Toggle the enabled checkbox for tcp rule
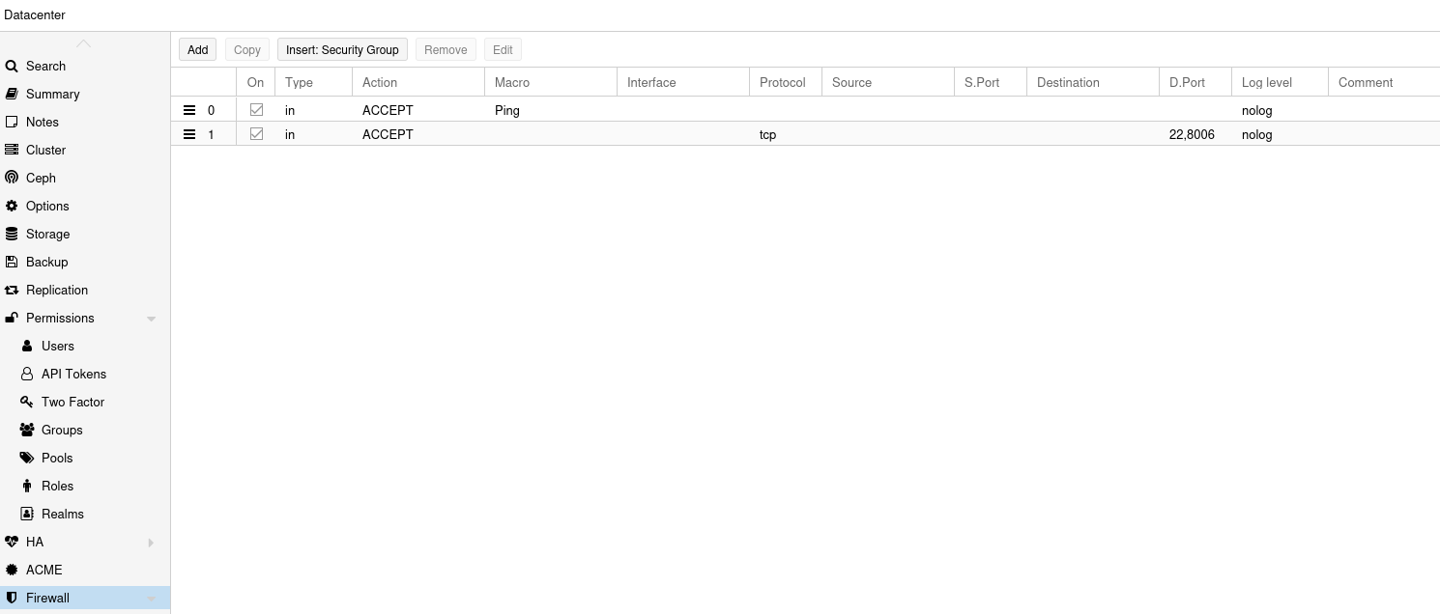The height and width of the screenshot is (614, 1440). click(x=256, y=134)
